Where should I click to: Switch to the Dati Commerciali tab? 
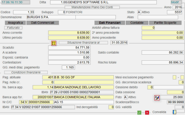(42, 23)
